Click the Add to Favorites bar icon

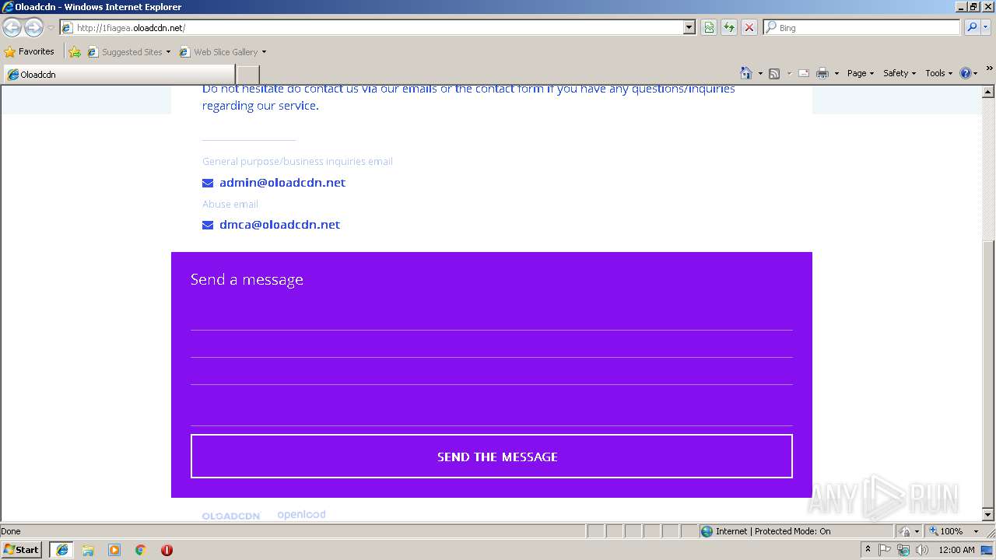point(75,52)
